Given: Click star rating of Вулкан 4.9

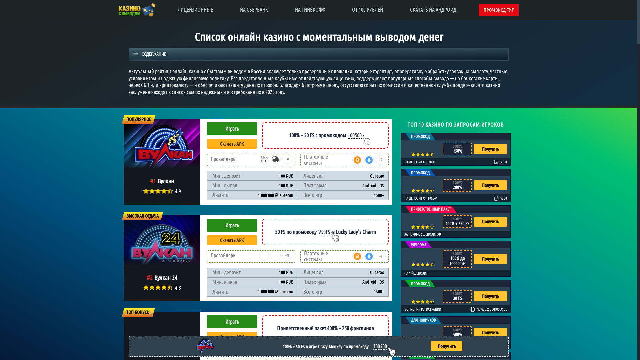Looking at the screenshot, I should pyautogui.click(x=158, y=191).
